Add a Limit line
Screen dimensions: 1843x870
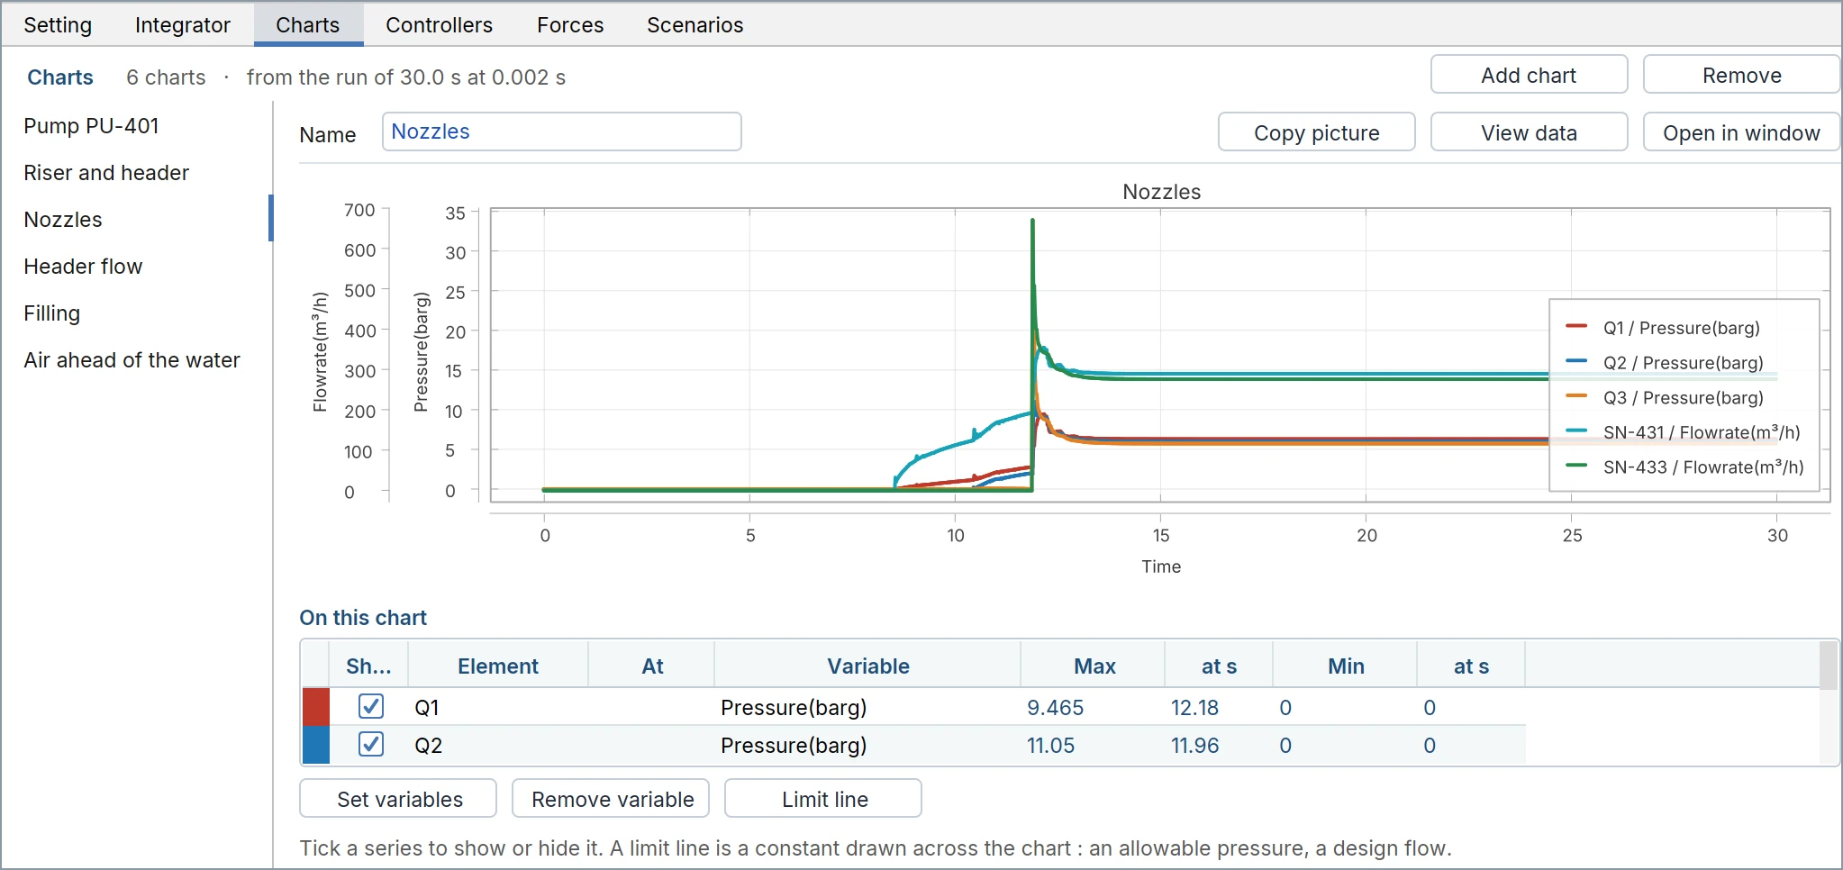coord(823,799)
